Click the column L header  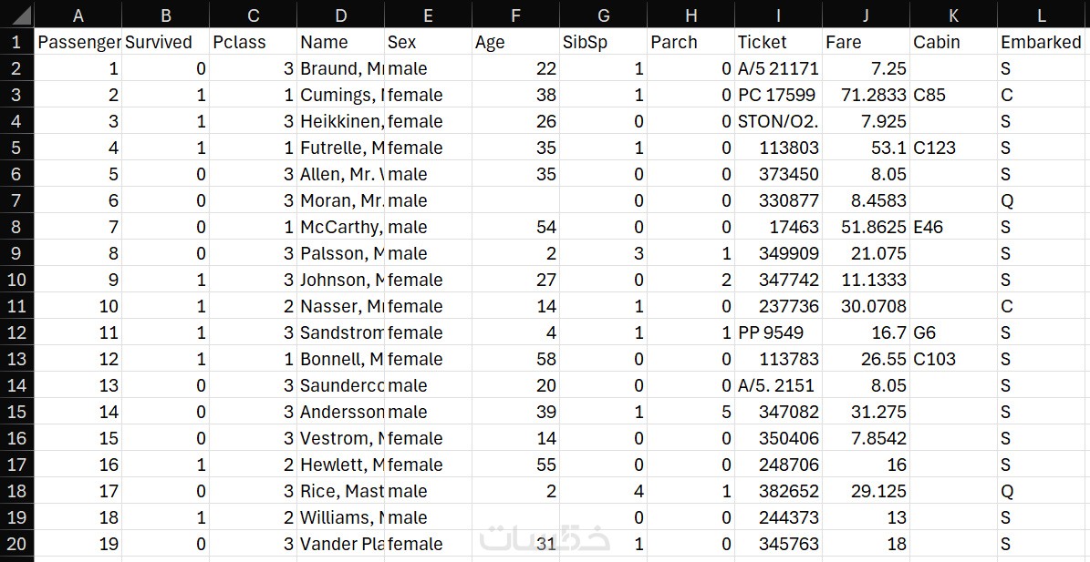1043,15
